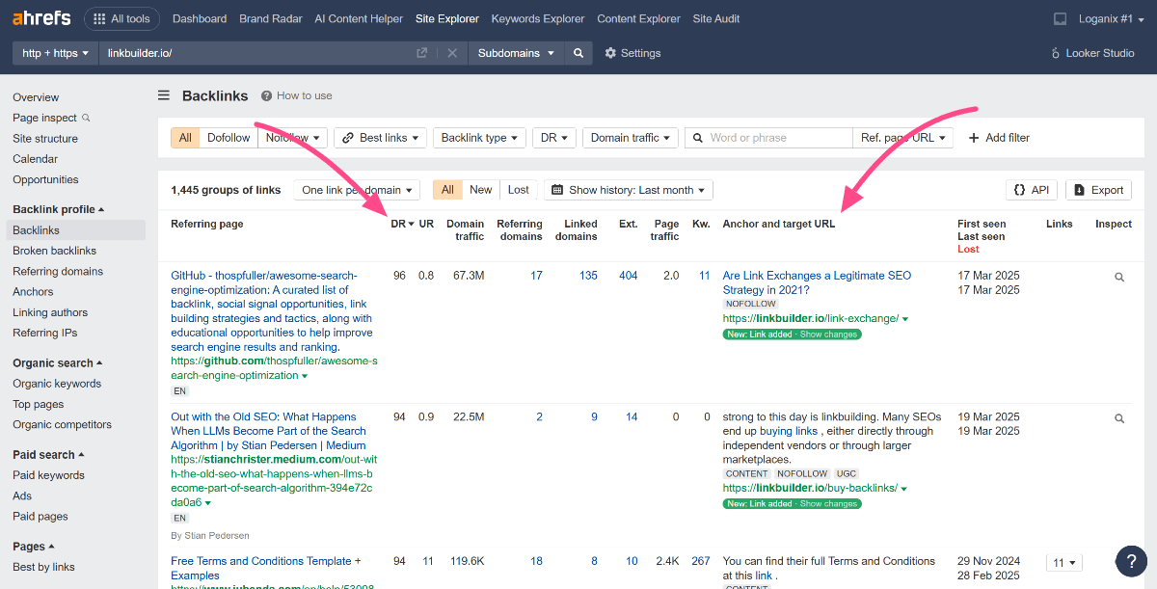Image resolution: width=1157 pixels, height=589 pixels.
Task: Open the Subdomains mode dropdown
Action: pos(517,53)
